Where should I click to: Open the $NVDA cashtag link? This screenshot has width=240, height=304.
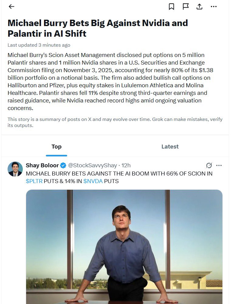pyautogui.click(x=93, y=181)
